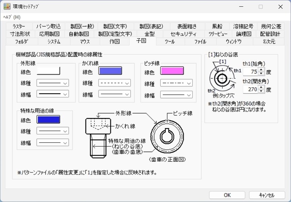Click the キャンセル button
Viewport: 291px width, 202px height.
pyautogui.click(x=267, y=195)
